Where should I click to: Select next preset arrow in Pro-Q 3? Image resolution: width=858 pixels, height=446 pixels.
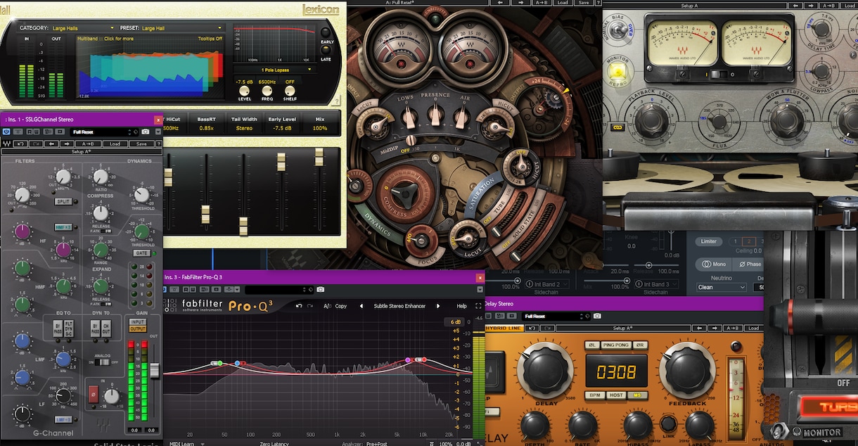coord(438,306)
